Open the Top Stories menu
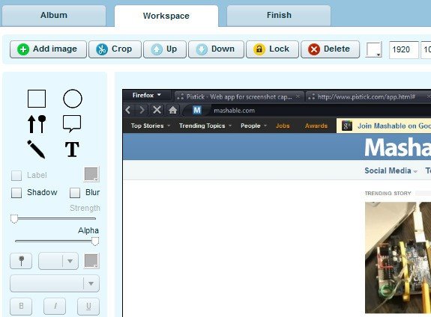 (151, 126)
